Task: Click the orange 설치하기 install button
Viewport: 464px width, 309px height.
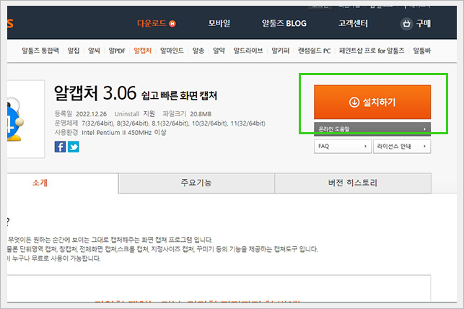Action: click(372, 102)
